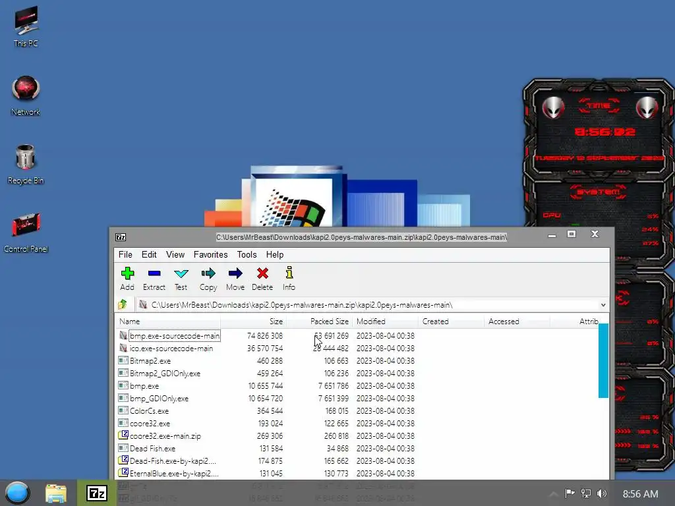Select the ico.exe-sourcecode-main folder icon
Screen dimensions: 675x506
(123, 348)
